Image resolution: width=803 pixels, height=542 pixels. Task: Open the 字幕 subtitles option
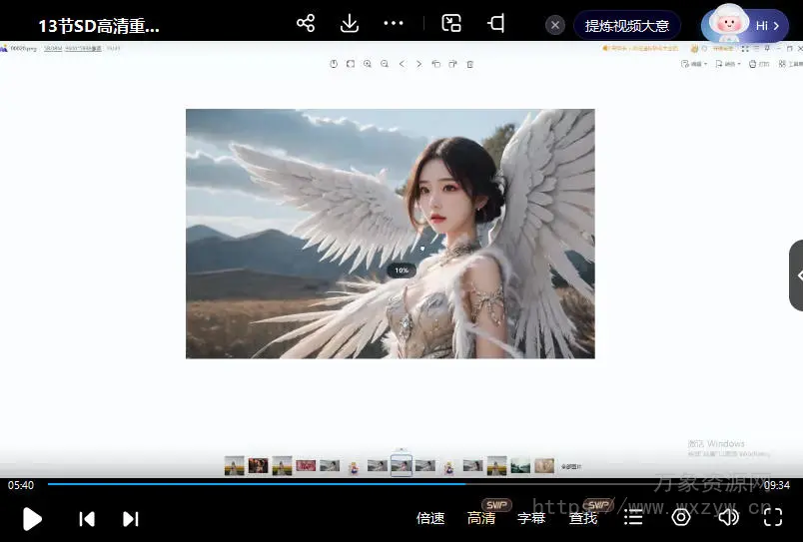pyautogui.click(x=531, y=518)
